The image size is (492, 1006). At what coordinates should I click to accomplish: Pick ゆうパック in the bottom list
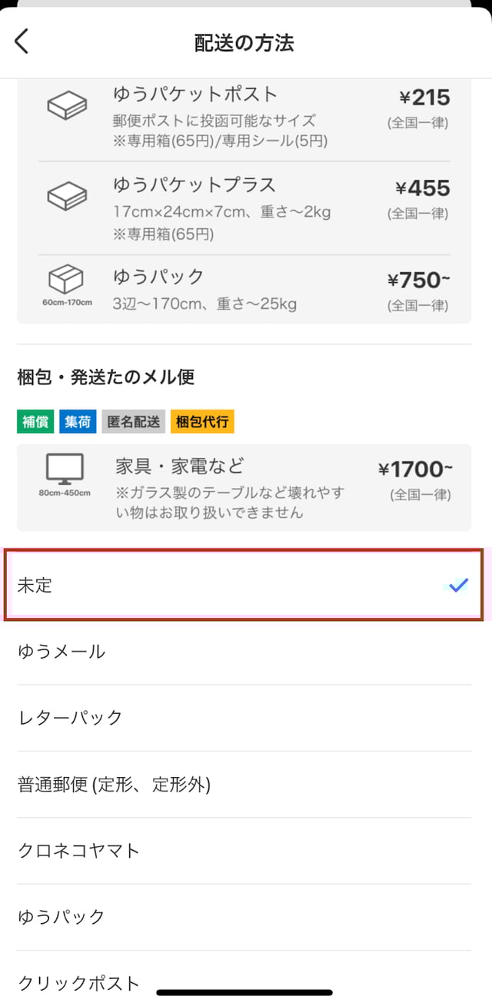point(61,916)
